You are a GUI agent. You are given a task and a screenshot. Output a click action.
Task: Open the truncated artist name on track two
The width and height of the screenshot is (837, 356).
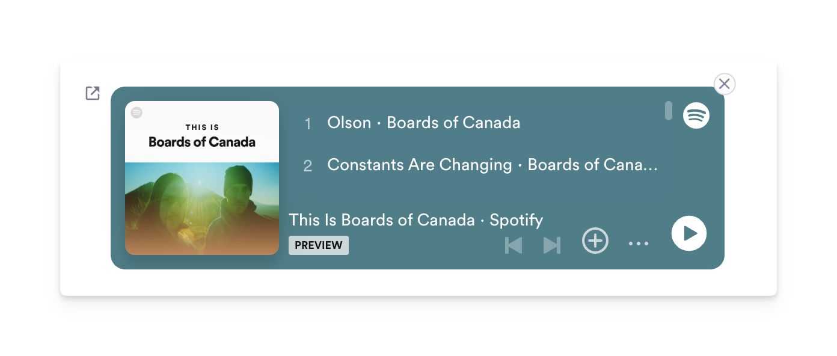[593, 165]
